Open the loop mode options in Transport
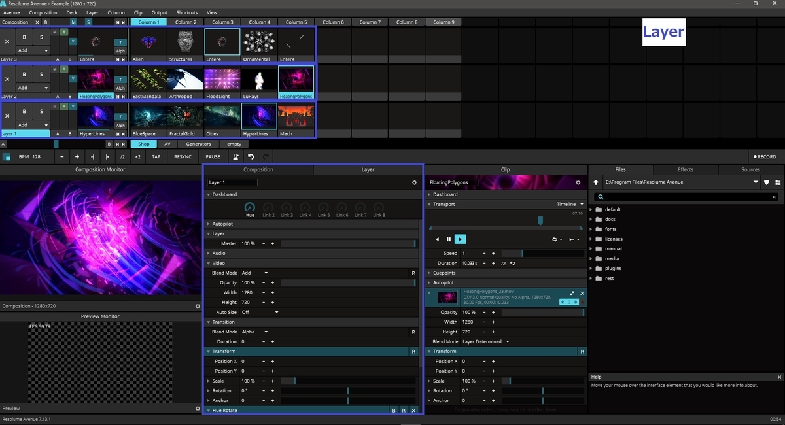The height and width of the screenshot is (425, 785). 557,239
